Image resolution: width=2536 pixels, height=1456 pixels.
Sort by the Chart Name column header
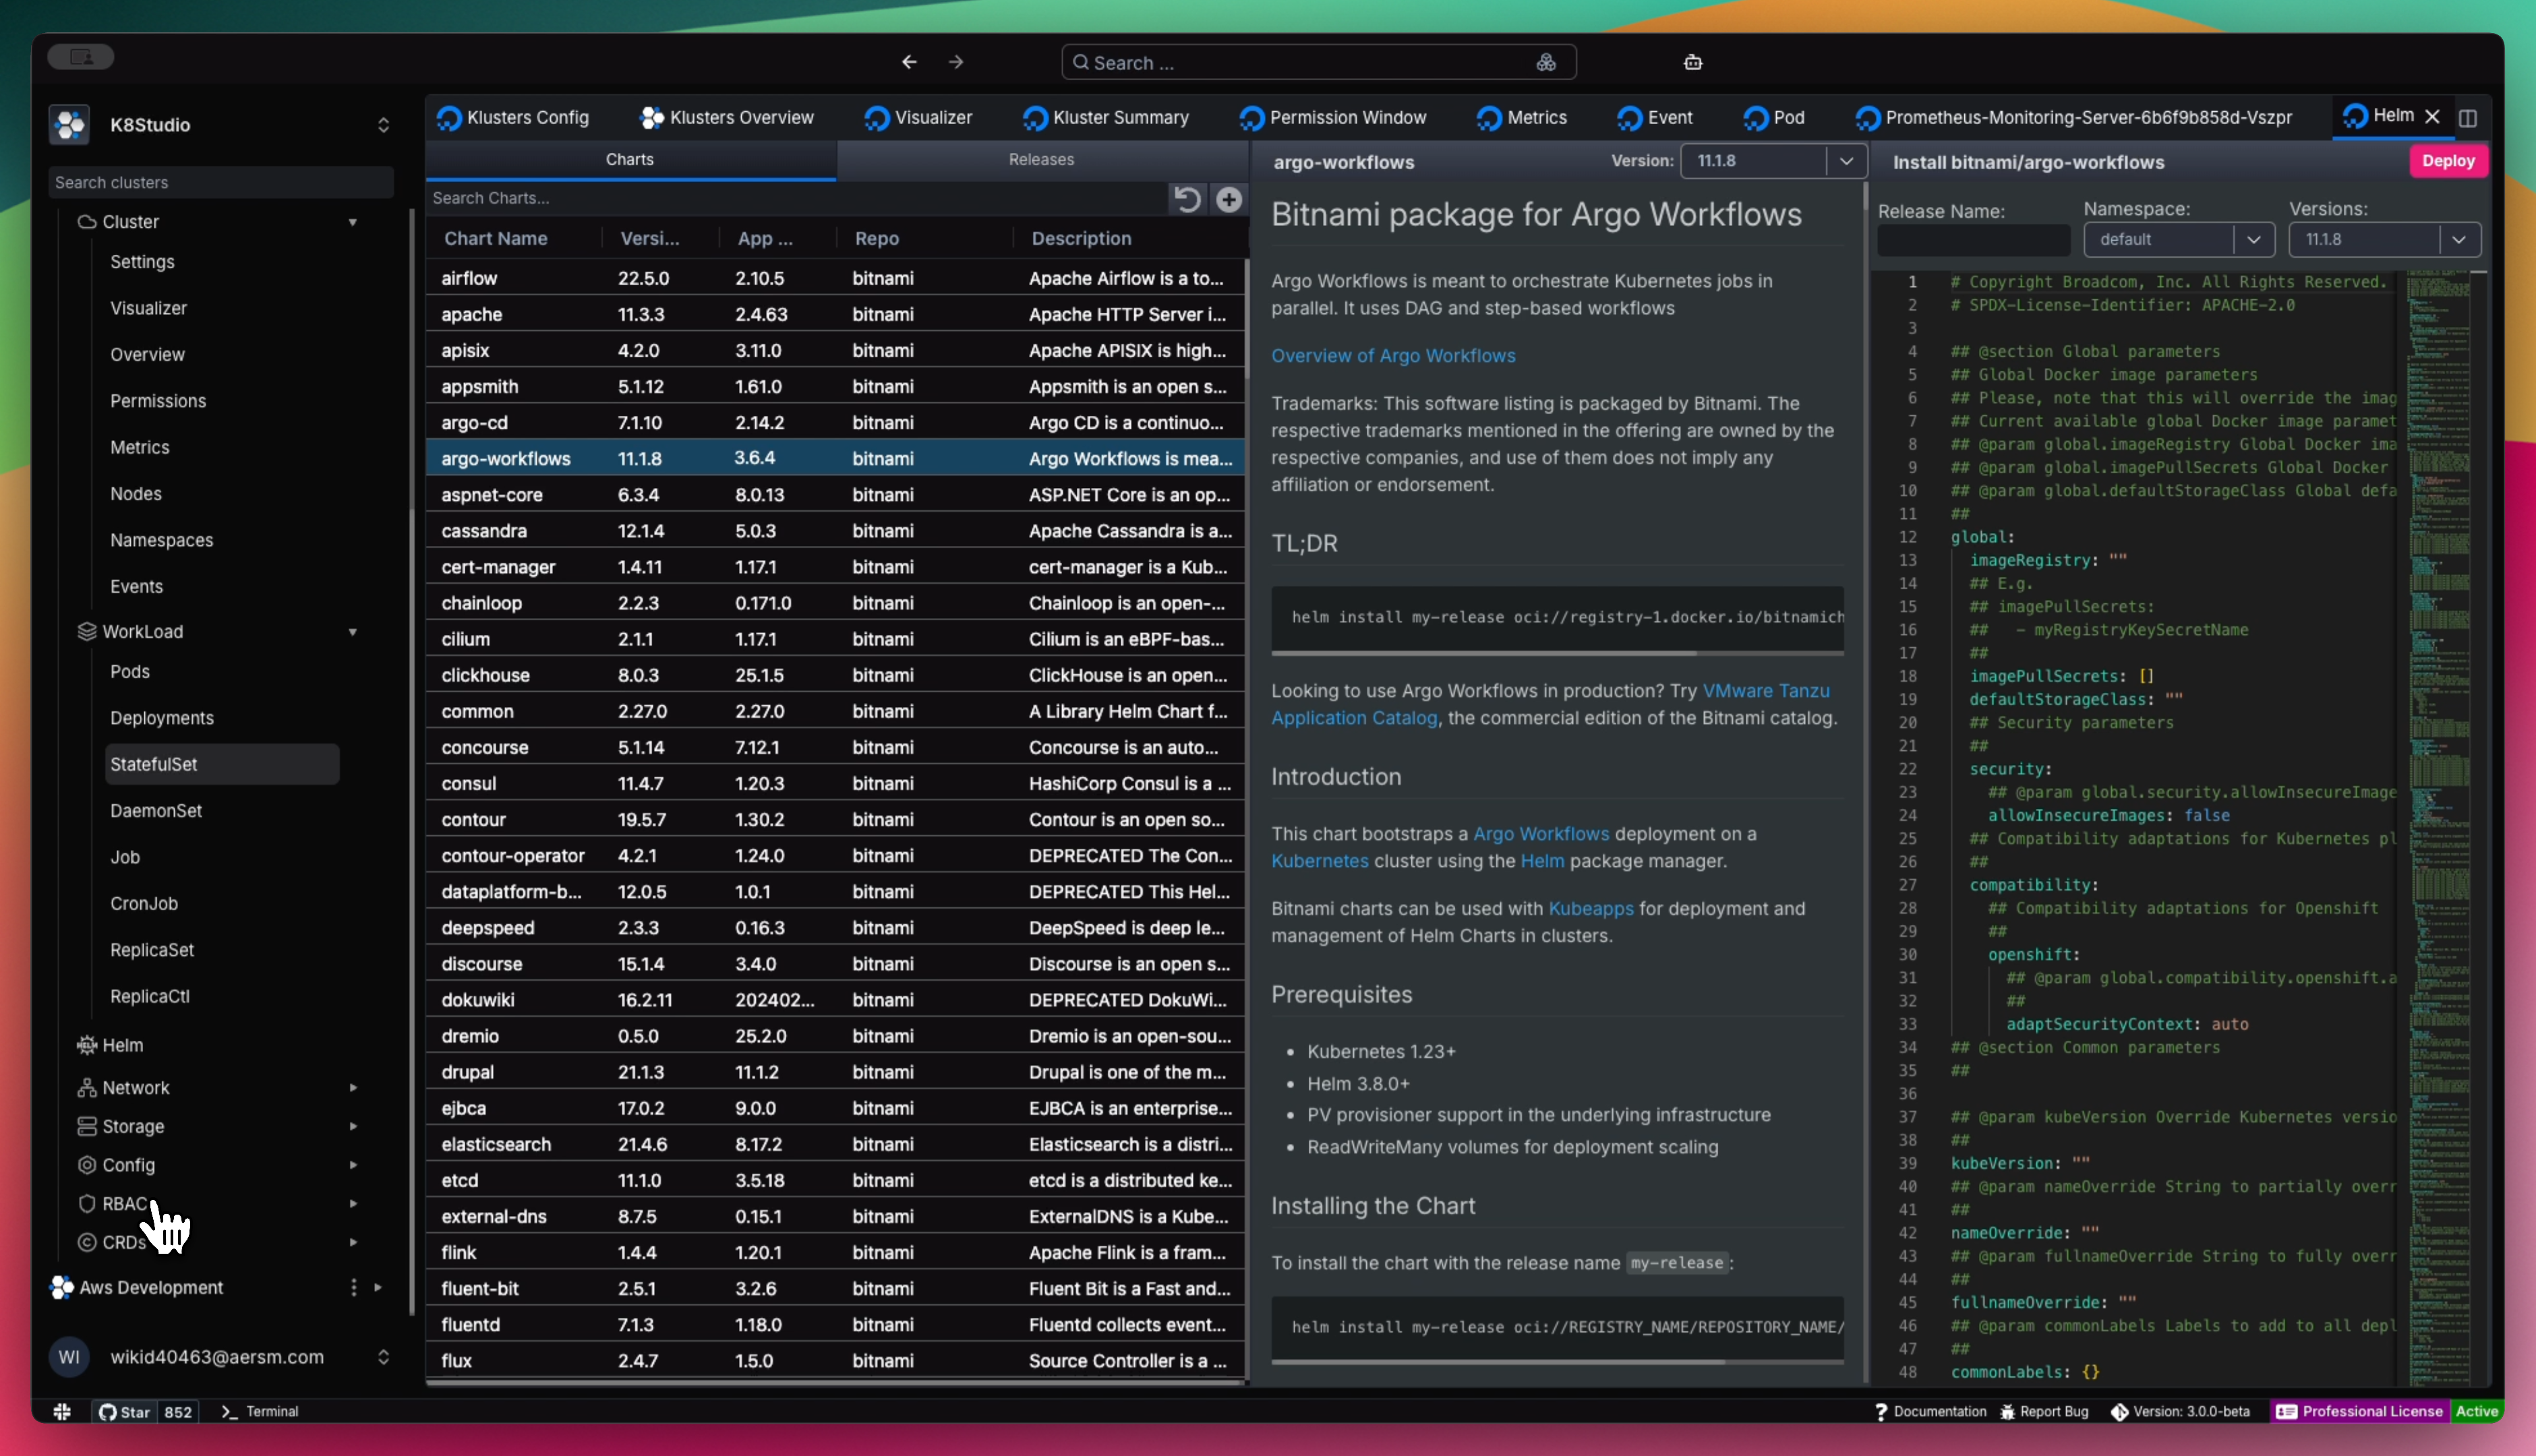coord(495,239)
